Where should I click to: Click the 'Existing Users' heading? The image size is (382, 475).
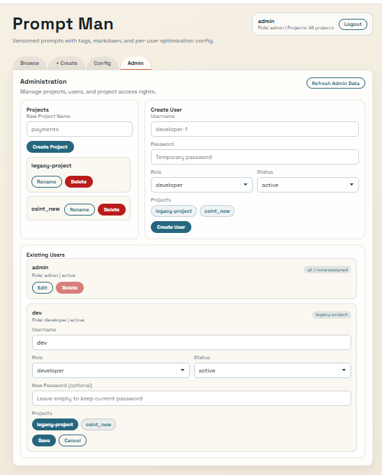pyautogui.click(x=45, y=255)
